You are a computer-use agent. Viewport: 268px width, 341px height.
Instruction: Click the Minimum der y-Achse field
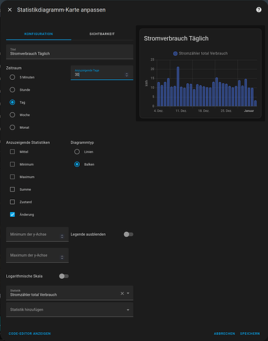[x=38, y=235]
